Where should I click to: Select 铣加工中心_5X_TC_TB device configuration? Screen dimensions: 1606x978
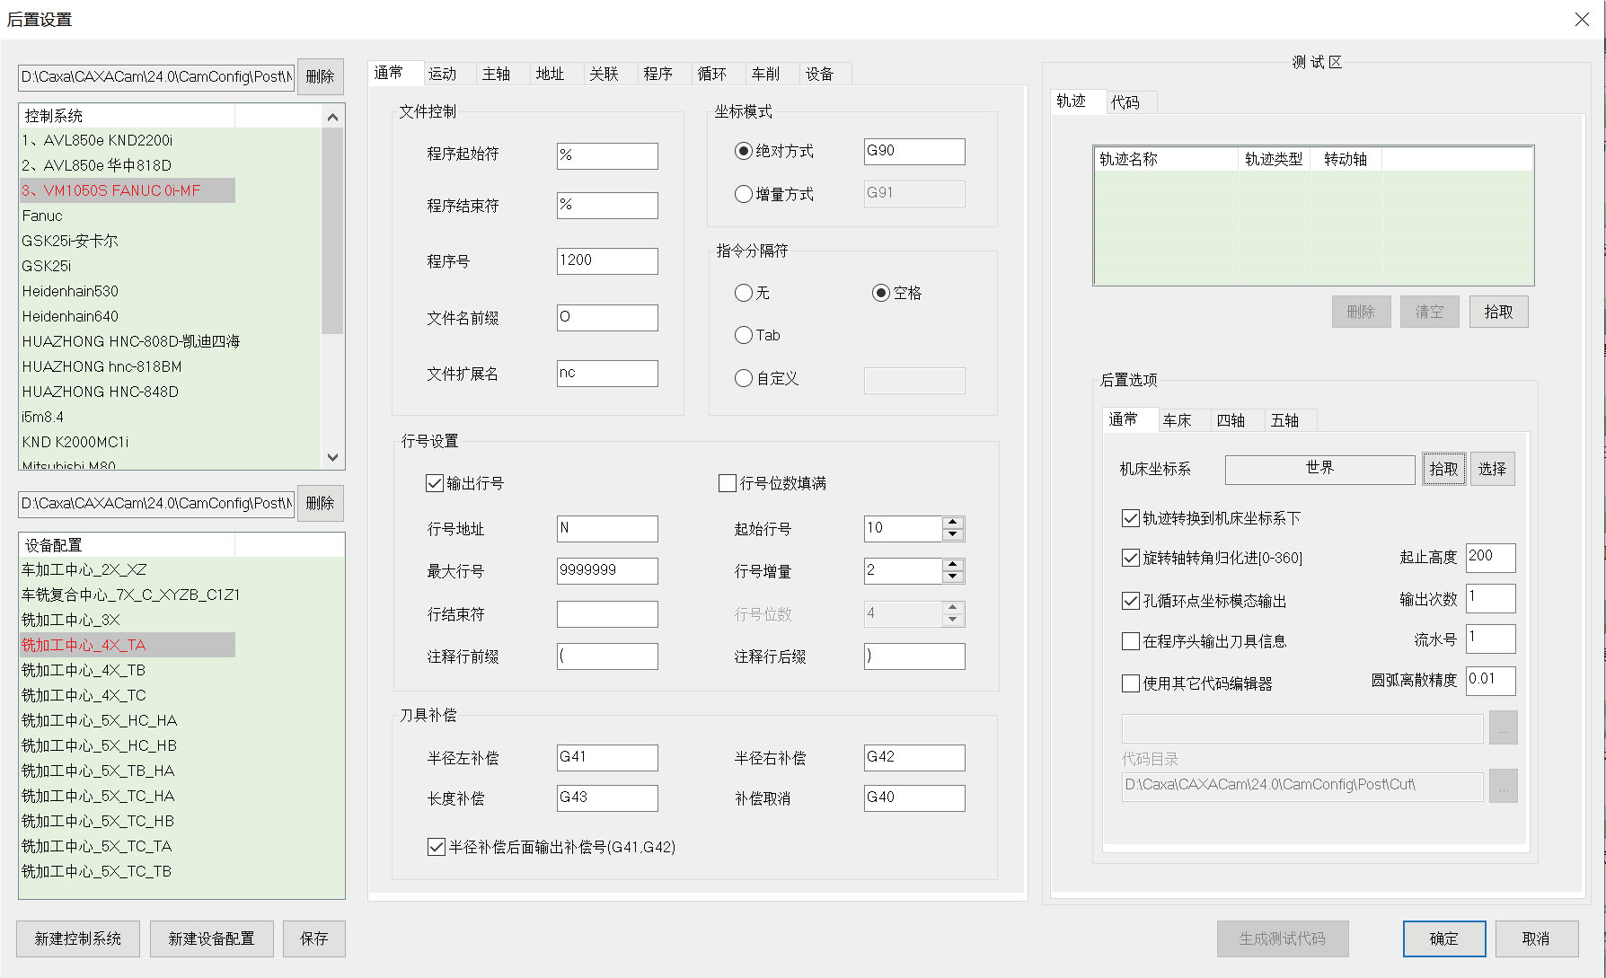click(96, 871)
